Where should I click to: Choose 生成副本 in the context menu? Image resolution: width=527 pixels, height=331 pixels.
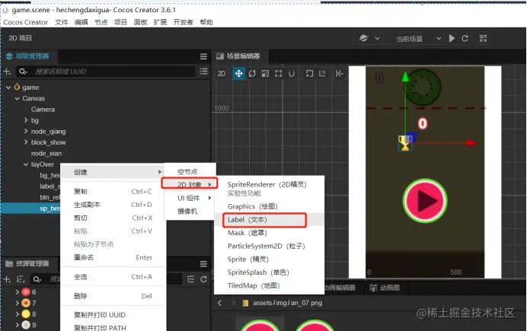[113, 205]
